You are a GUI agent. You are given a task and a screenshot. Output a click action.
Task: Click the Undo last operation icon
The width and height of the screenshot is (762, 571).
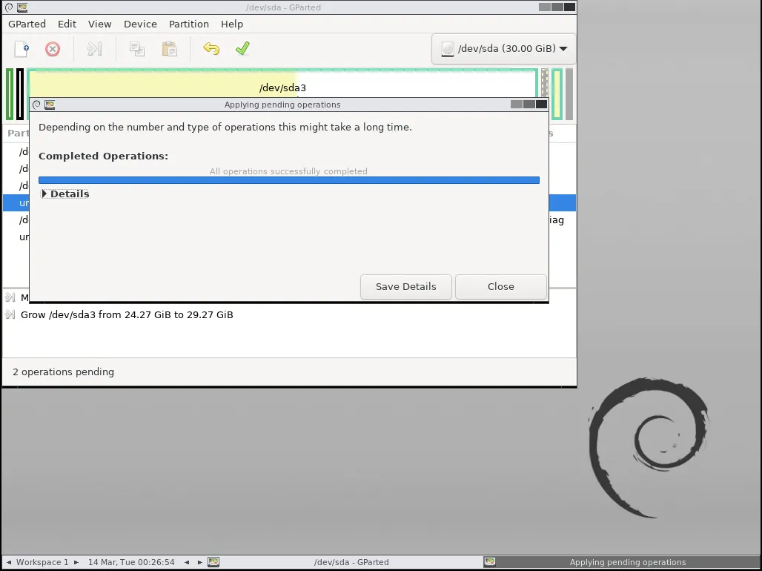tap(211, 49)
